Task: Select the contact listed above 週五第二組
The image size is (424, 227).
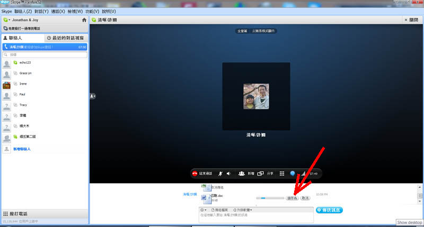Action: (x=45, y=127)
